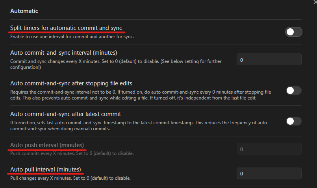Turn on commit-and-sync after latest commit
The height and width of the screenshot is (188, 317).
click(x=294, y=121)
